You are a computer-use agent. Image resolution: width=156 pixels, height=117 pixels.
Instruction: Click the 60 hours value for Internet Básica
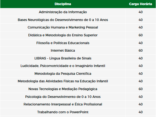[x=141, y=51]
